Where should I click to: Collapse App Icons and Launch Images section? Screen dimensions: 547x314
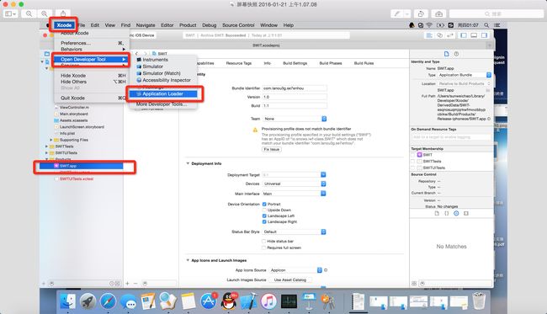(188, 260)
